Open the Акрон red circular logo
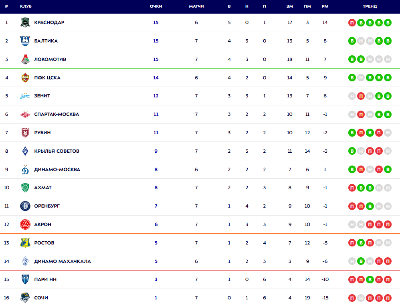The height and width of the screenshot is (307, 400). coord(25,224)
